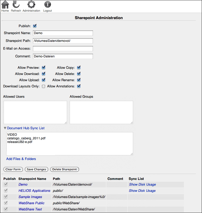Click the Document Hub Sync List link
The image size is (202, 213).
(26, 128)
